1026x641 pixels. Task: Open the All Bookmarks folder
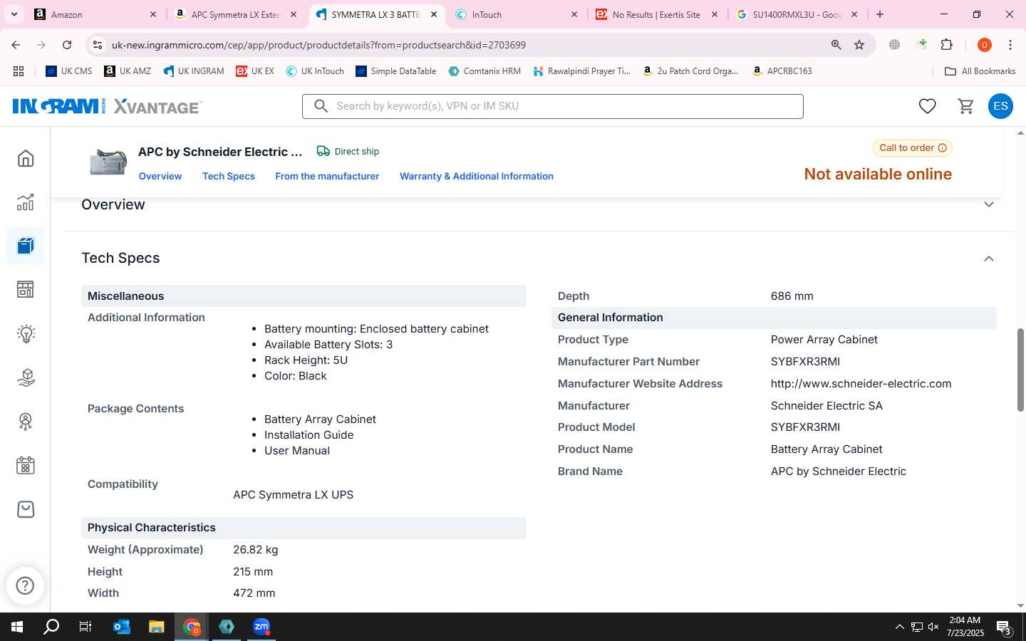980,71
